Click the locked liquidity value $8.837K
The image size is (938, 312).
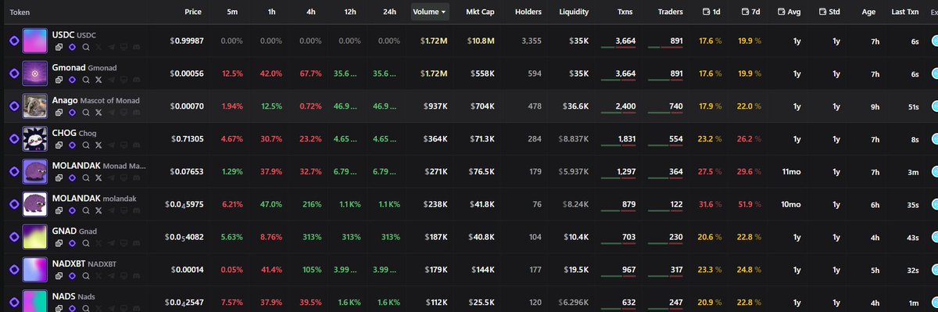(575, 139)
